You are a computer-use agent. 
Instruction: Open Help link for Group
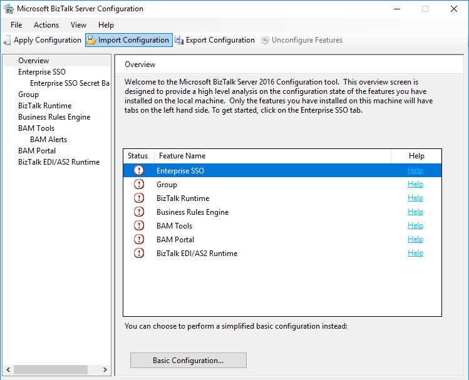pos(415,184)
